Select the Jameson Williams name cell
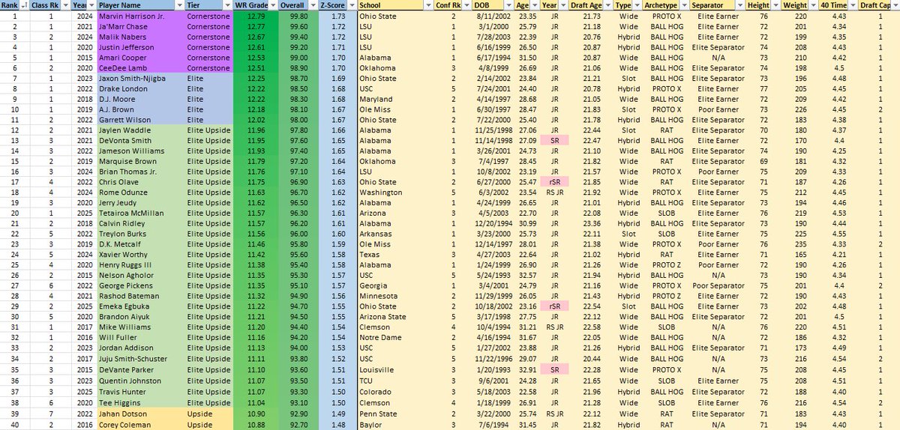This screenshot has width=900, height=430. coord(140,151)
